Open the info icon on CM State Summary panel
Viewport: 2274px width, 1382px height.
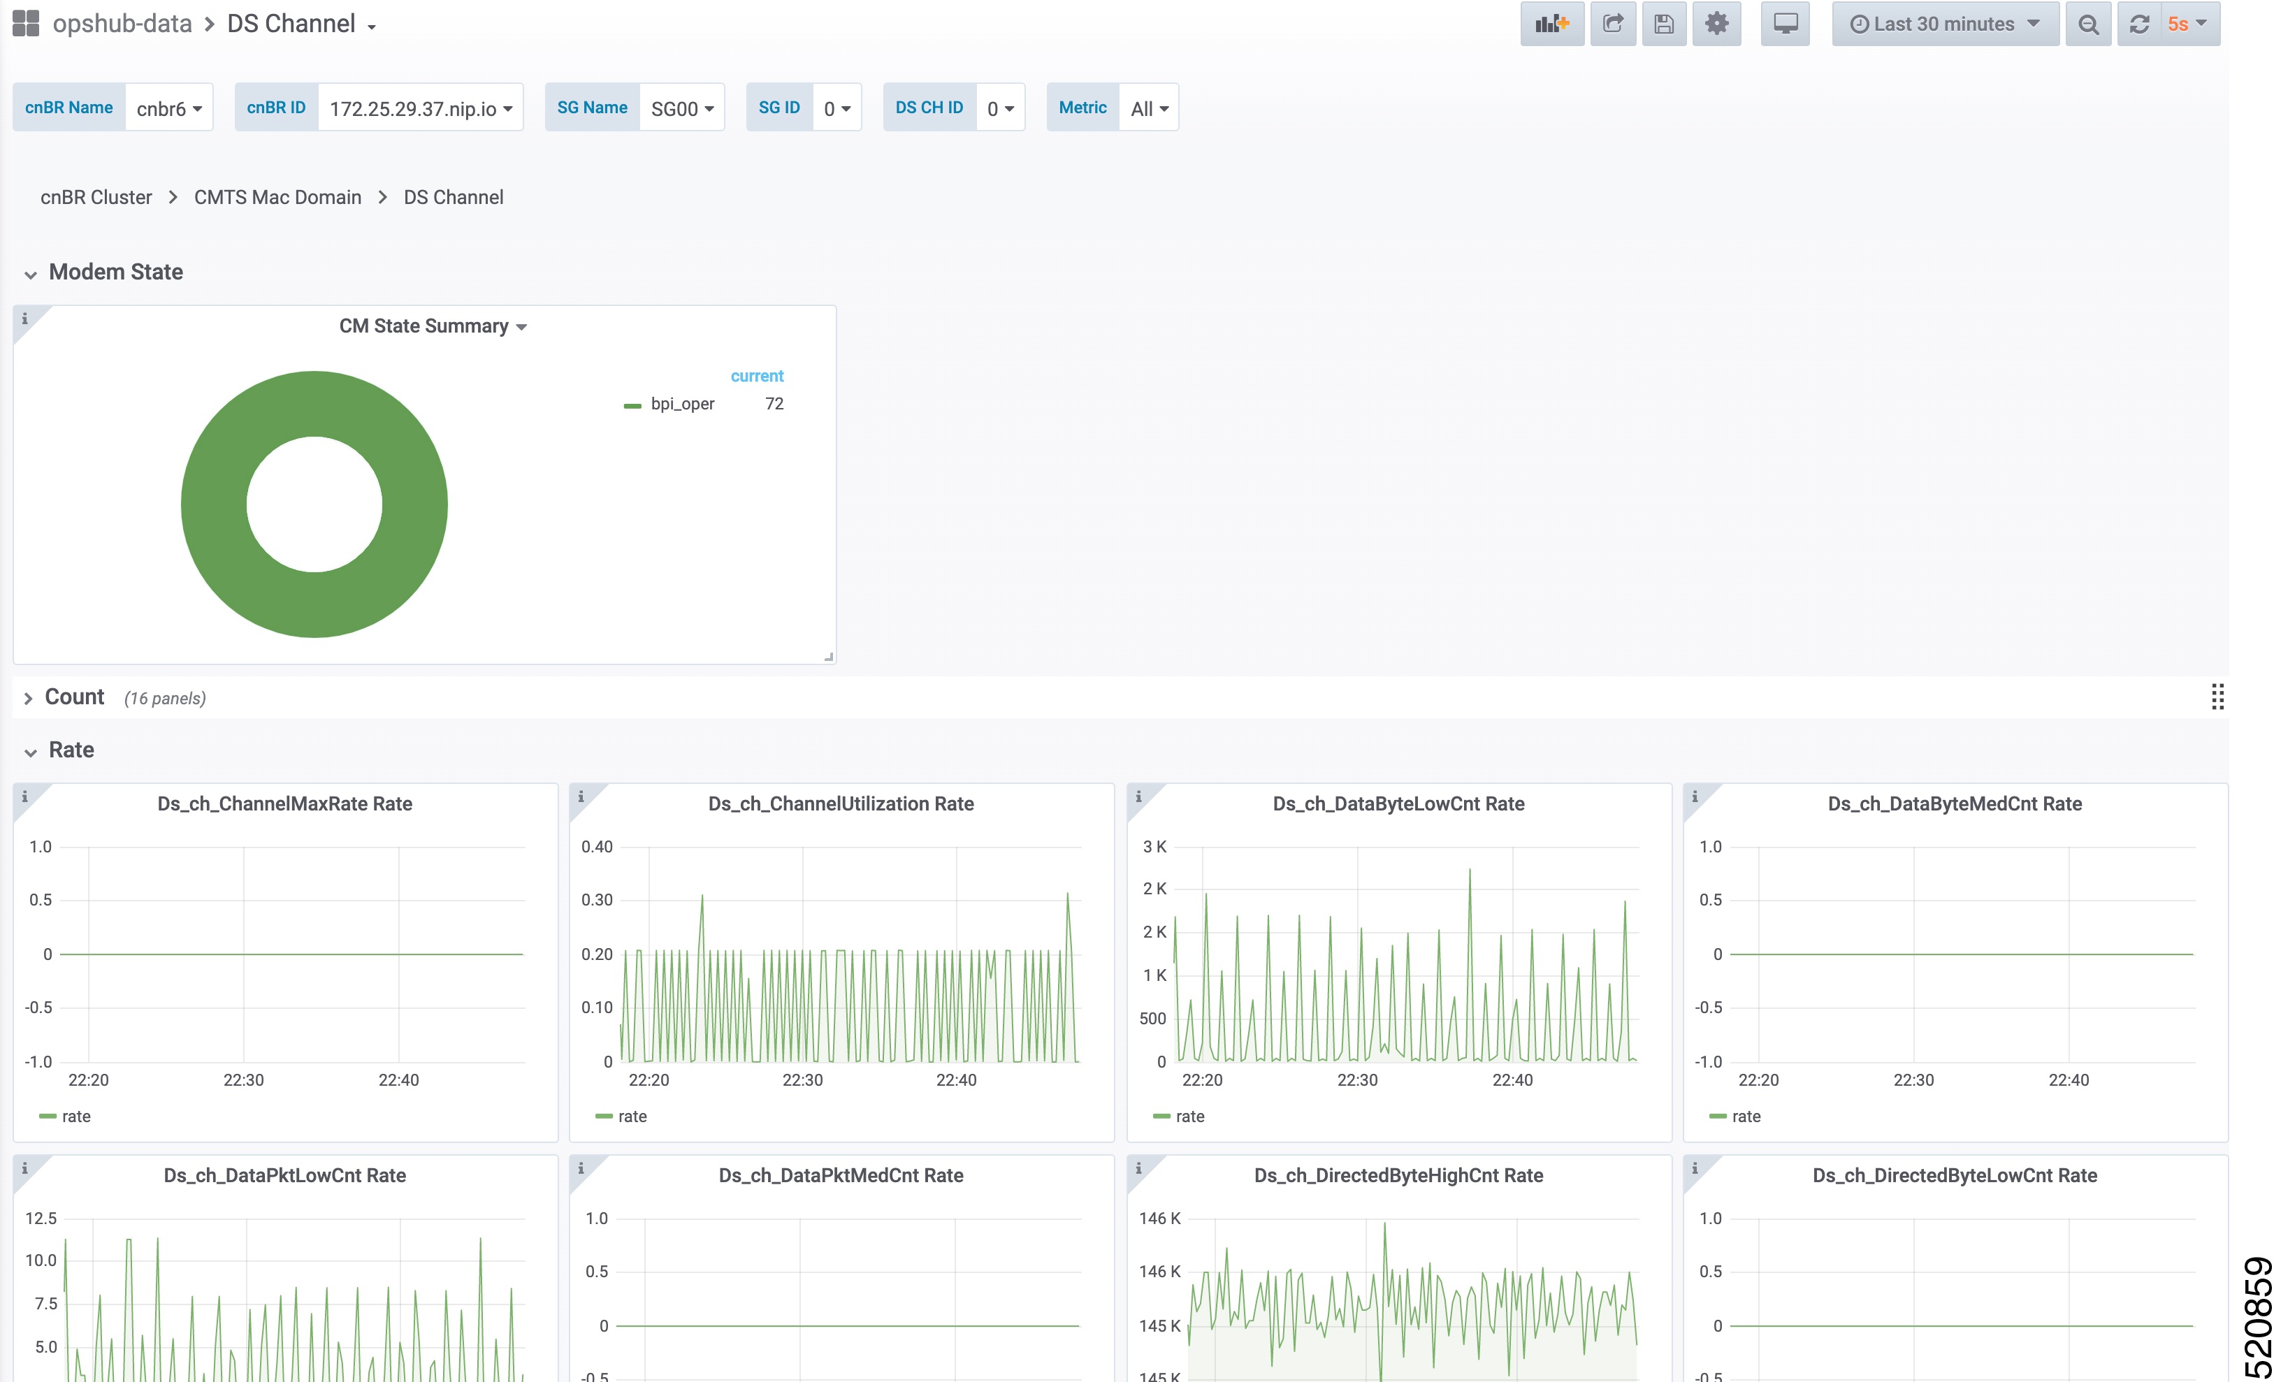tap(25, 319)
